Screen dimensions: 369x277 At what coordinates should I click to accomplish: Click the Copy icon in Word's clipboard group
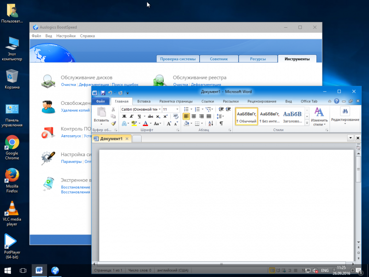click(113, 116)
